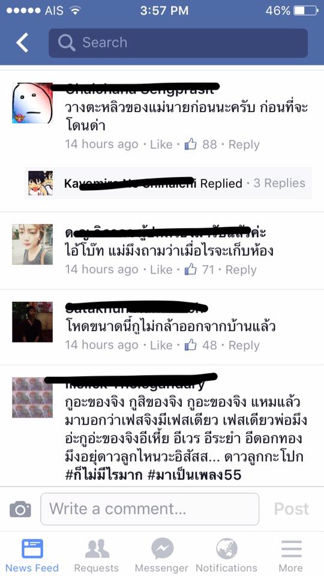The width and height of the screenshot is (324, 576).
Task: Like the comment with 88 likes
Action: (x=161, y=145)
